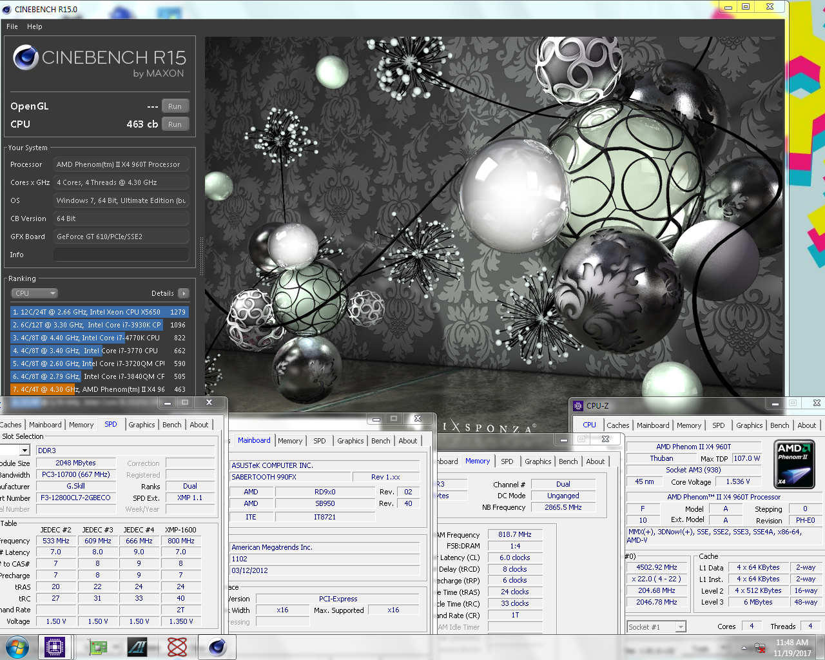Select ranking row Intel Core i7-3840QM
Screen dimensions: 825x660
point(99,376)
